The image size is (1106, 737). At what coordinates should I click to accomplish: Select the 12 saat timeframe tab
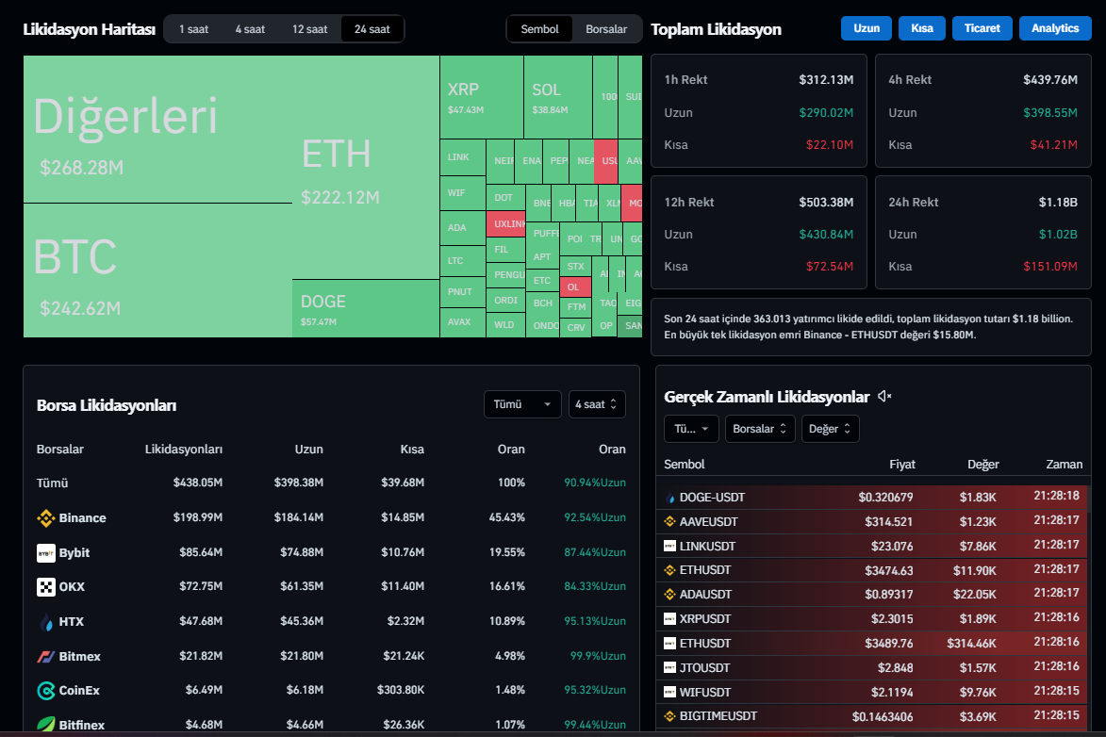pos(309,29)
